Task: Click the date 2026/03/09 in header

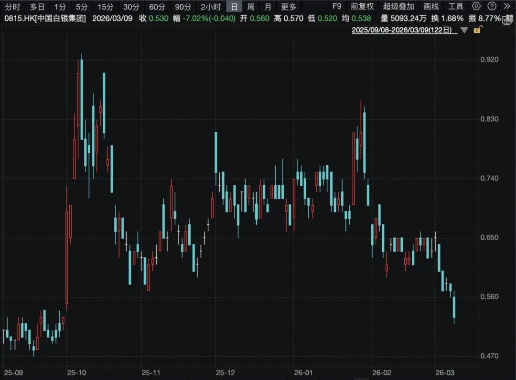Action: (x=112, y=18)
